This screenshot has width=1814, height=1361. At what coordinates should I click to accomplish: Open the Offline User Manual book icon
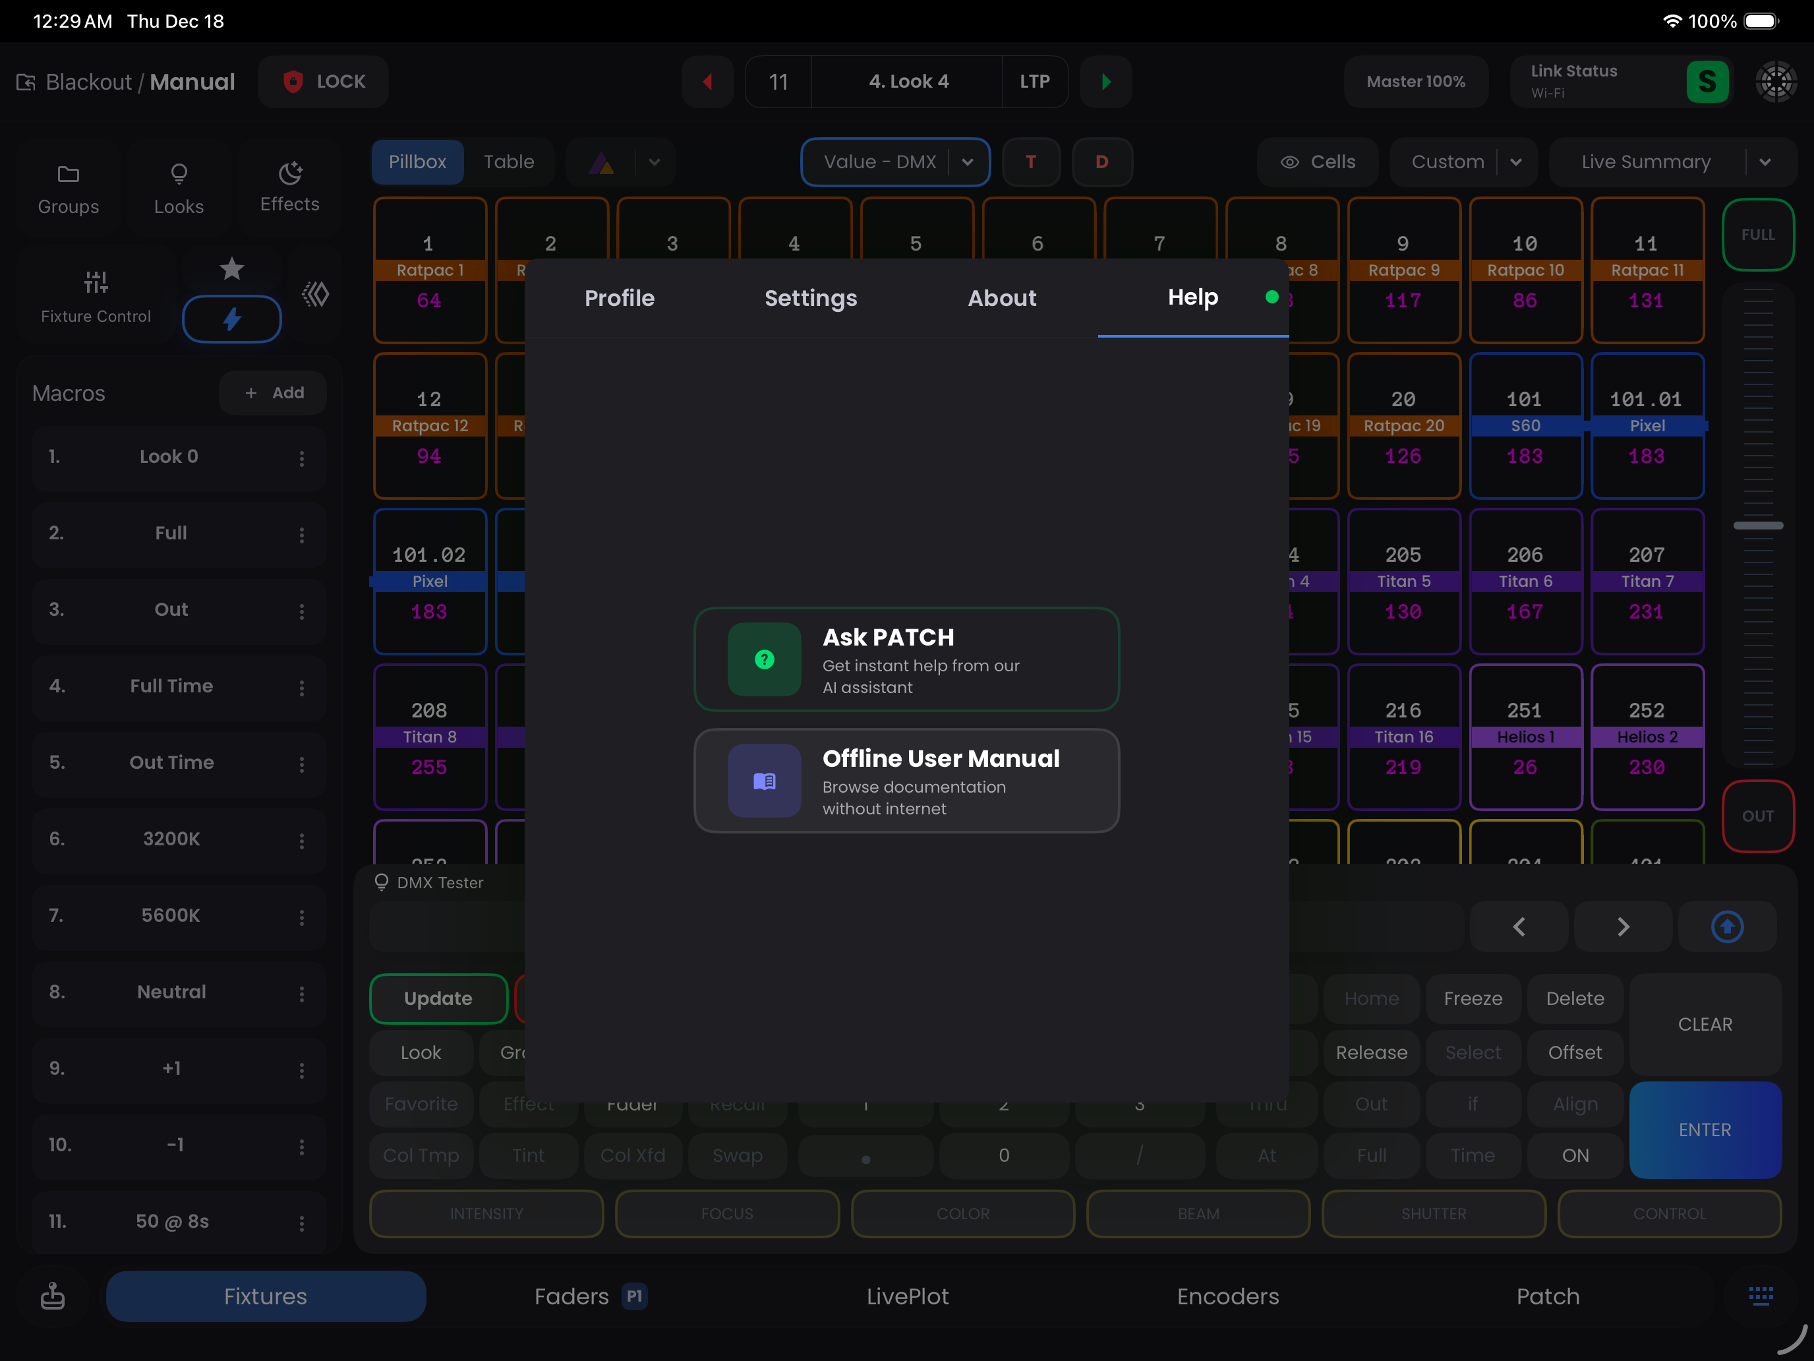(x=763, y=780)
